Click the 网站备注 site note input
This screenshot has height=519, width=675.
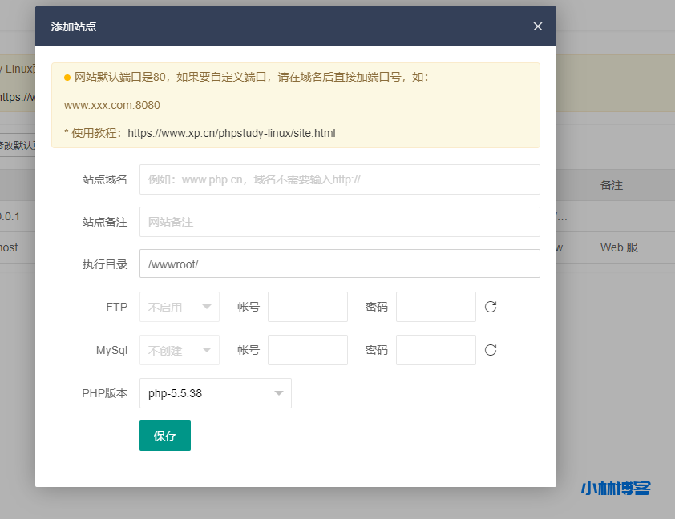point(339,222)
